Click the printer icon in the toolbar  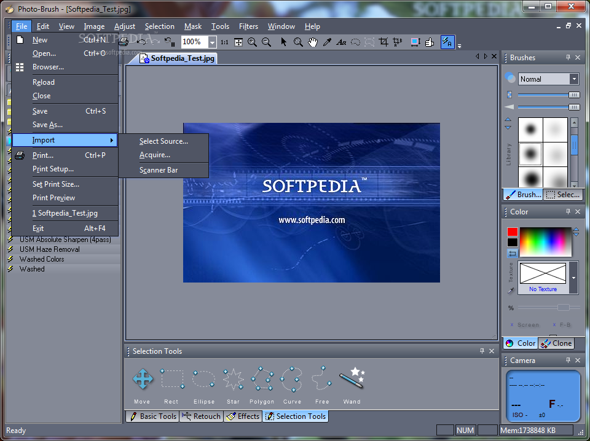coord(124,42)
